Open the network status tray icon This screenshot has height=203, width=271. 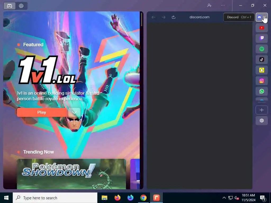[231, 198]
